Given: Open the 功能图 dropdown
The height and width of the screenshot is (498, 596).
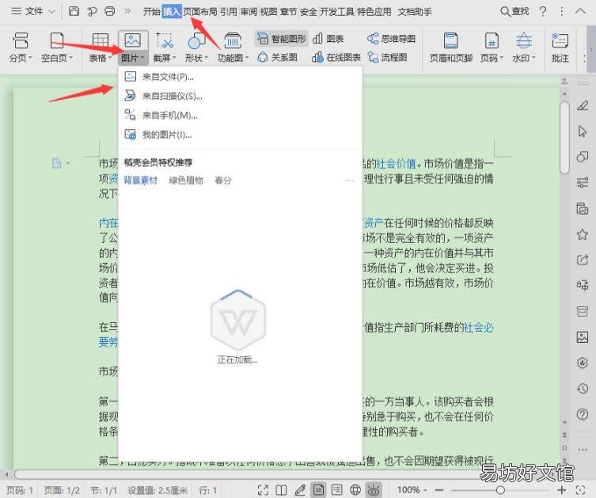Looking at the screenshot, I should click(x=233, y=48).
